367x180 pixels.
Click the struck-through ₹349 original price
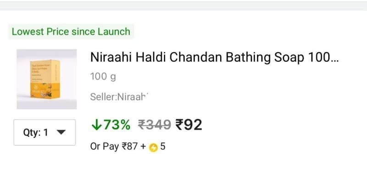coord(154,125)
